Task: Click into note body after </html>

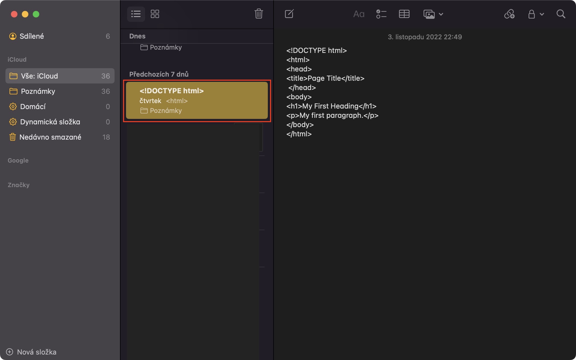Action: click(316, 134)
